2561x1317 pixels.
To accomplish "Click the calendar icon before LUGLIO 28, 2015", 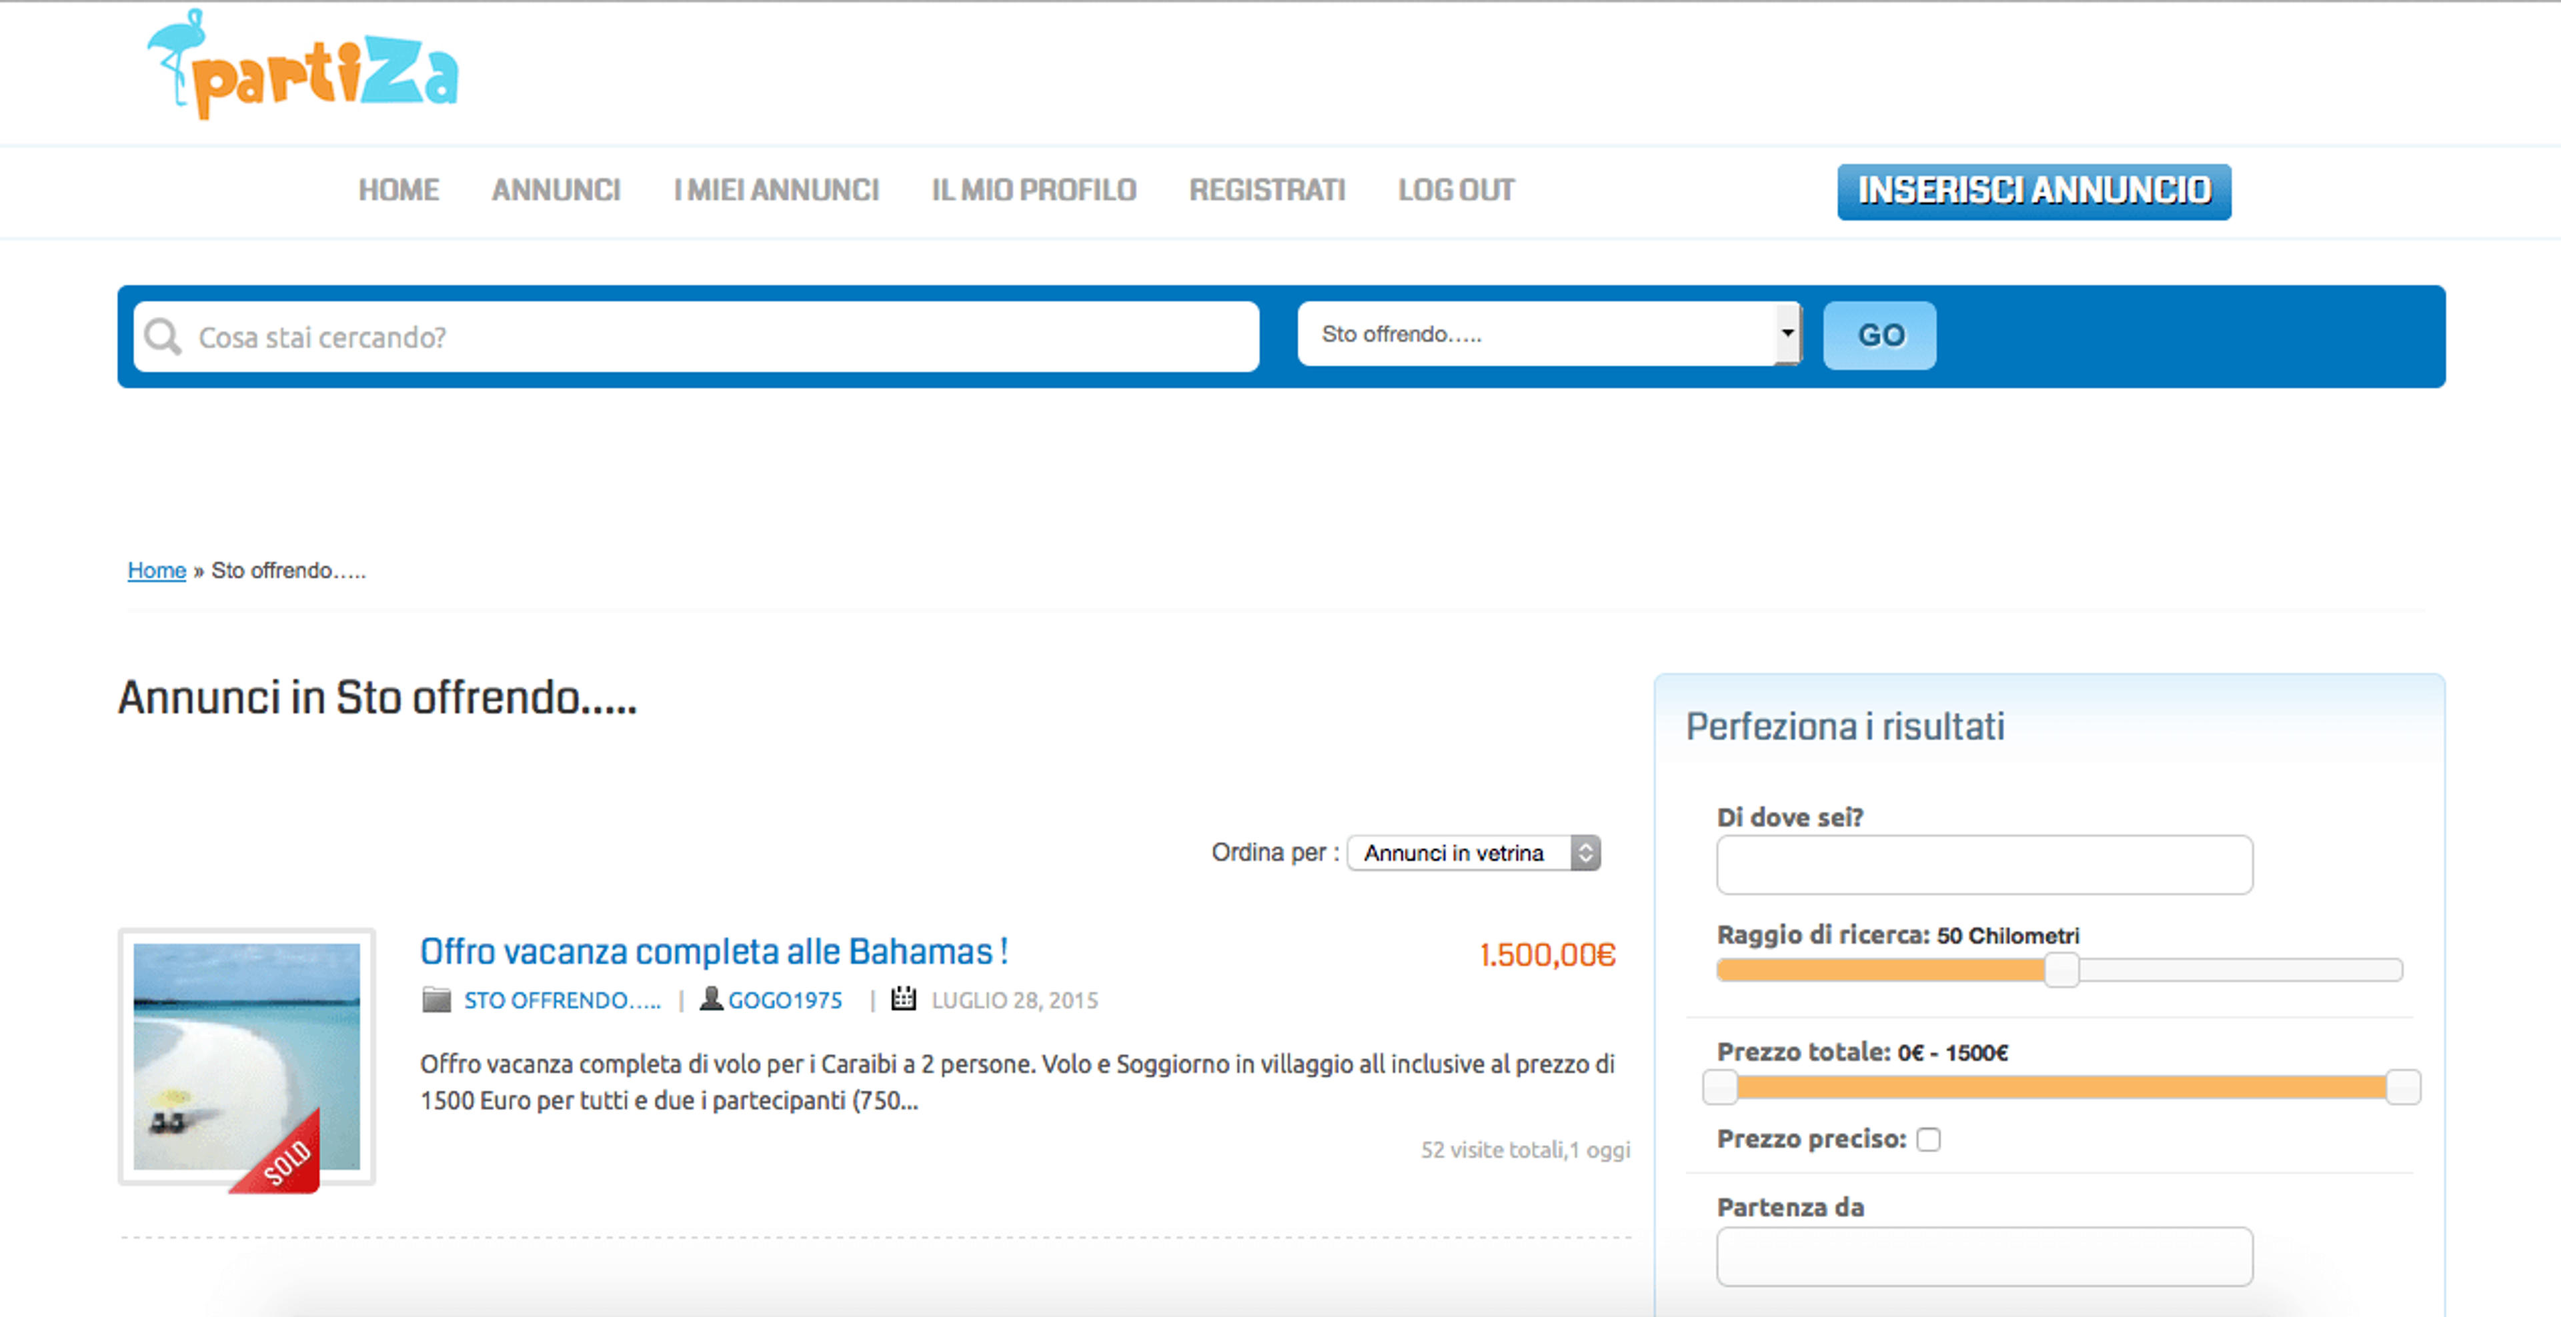I will tap(903, 998).
